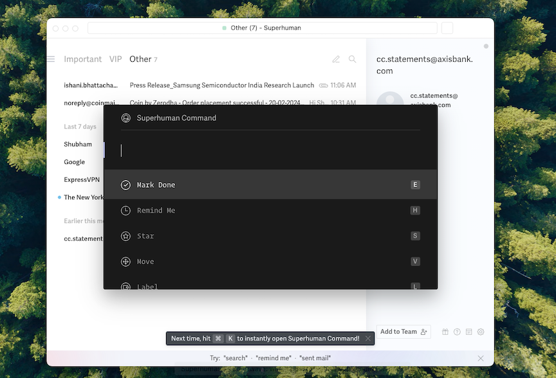The width and height of the screenshot is (556, 378).
Task: Click the "remind me" suggestion in Try bar
Action: [x=273, y=358]
